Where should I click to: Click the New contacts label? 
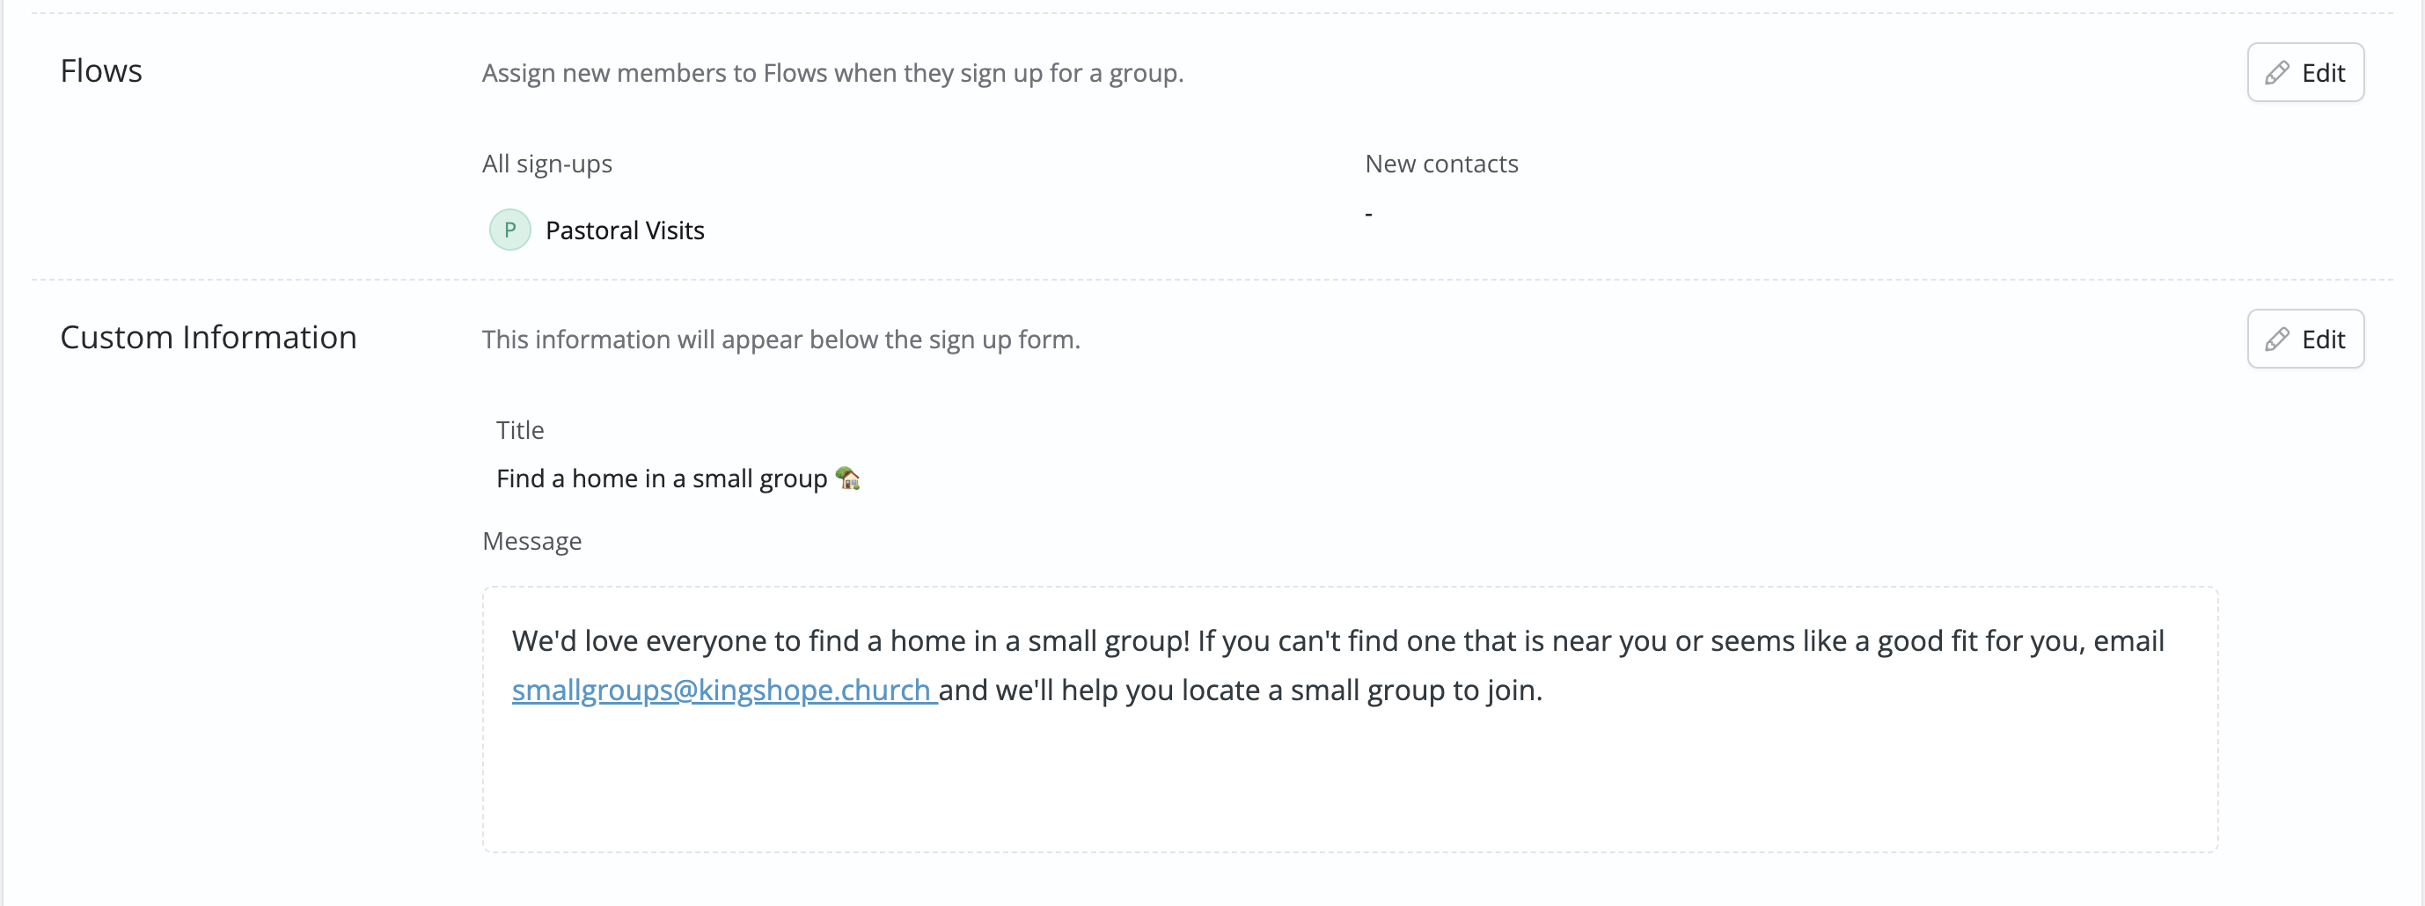(x=1441, y=164)
